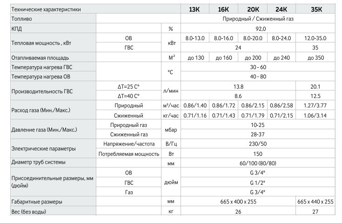Click the 35K column header

(x=316, y=9)
